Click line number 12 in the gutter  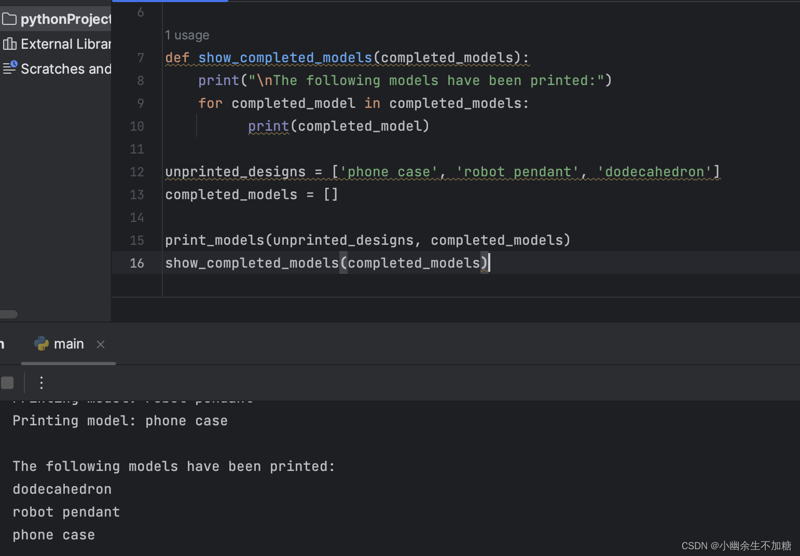(x=137, y=172)
